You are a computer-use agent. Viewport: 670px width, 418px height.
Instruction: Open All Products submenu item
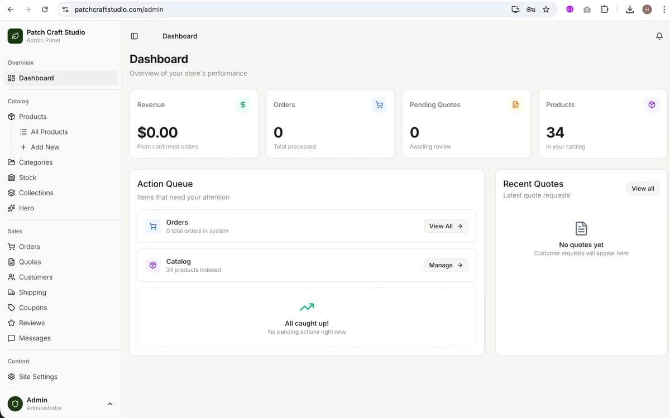point(49,132)
